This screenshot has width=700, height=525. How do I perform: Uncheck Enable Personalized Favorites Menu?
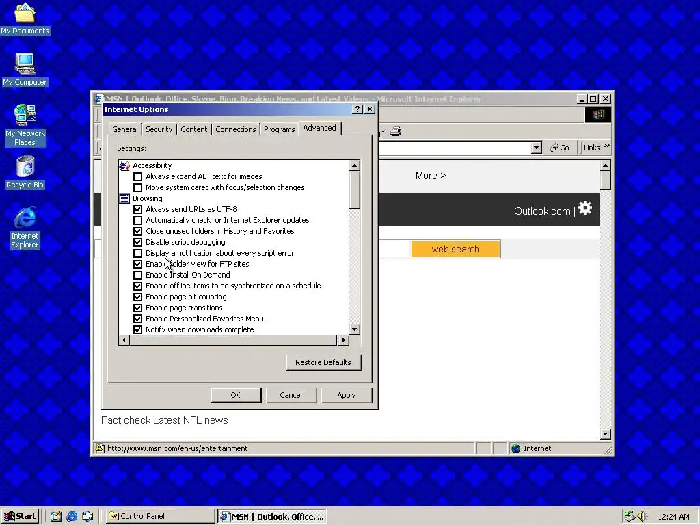click(x=138, y=319)
